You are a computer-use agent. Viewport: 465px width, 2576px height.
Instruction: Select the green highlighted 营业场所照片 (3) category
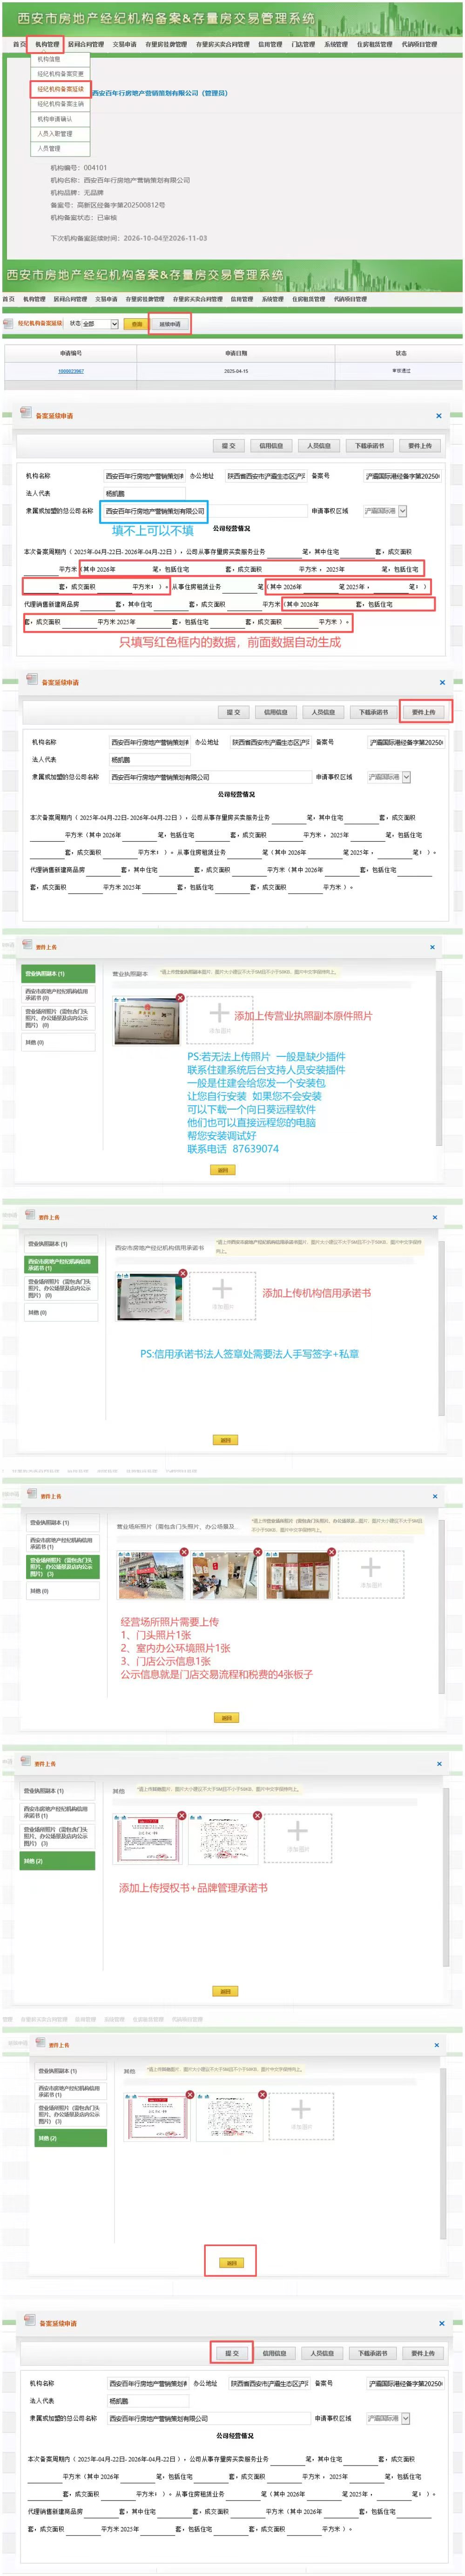point(62,1567)
